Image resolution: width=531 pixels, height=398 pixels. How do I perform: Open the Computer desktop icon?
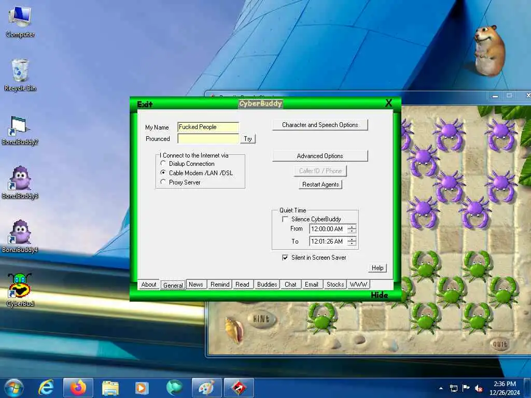[x=20, y=22]
